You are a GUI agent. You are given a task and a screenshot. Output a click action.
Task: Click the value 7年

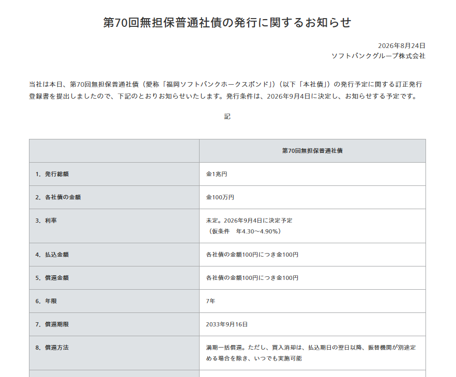(x=210, y=301)
